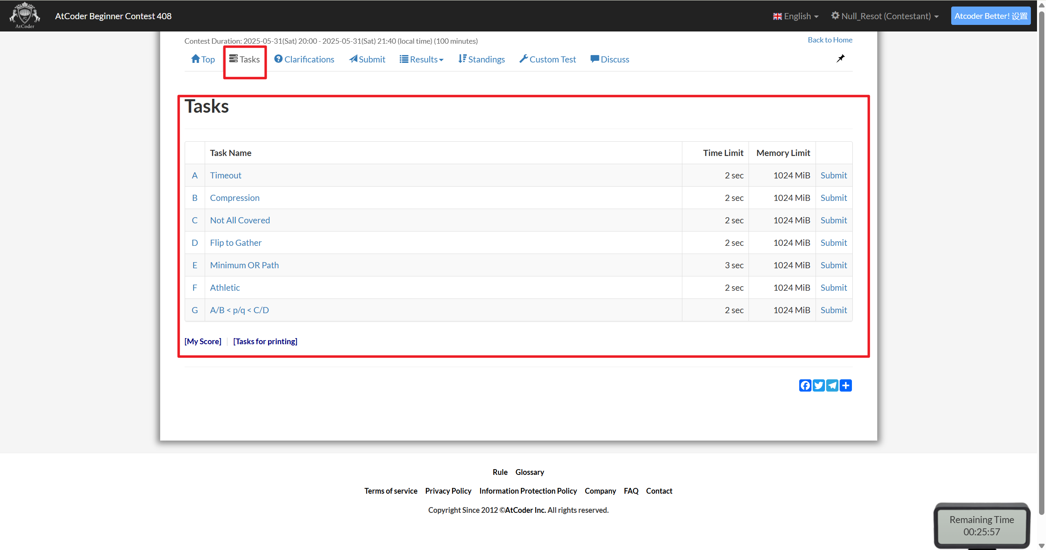Click the paper plane Submit icon

[x=353, y=59]
